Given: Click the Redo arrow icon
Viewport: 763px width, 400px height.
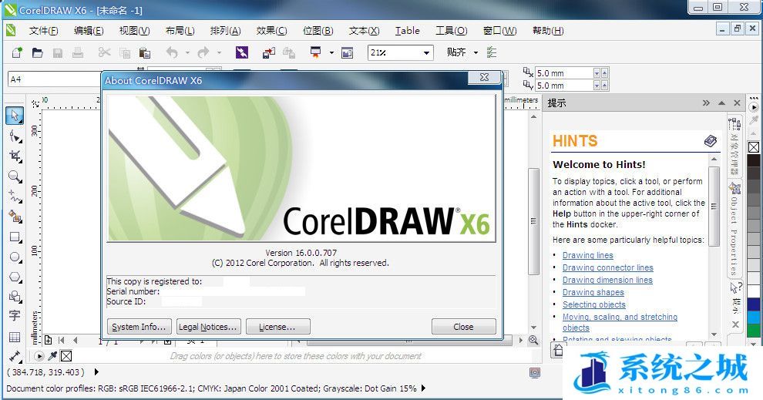Looking at the screenshot, I should click(x=203, y=52).
